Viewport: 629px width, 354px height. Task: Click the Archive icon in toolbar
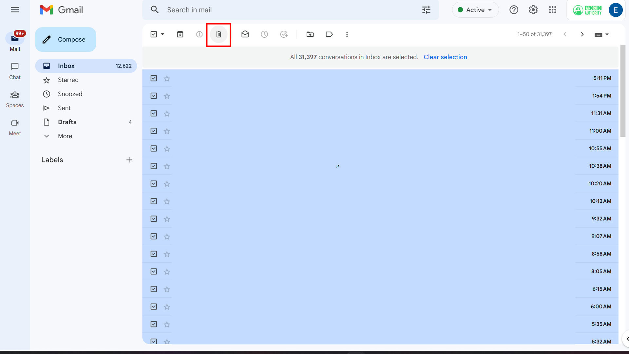(x=180, y=34)
